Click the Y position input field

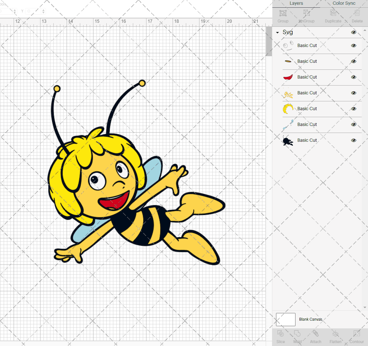[33, 11]
